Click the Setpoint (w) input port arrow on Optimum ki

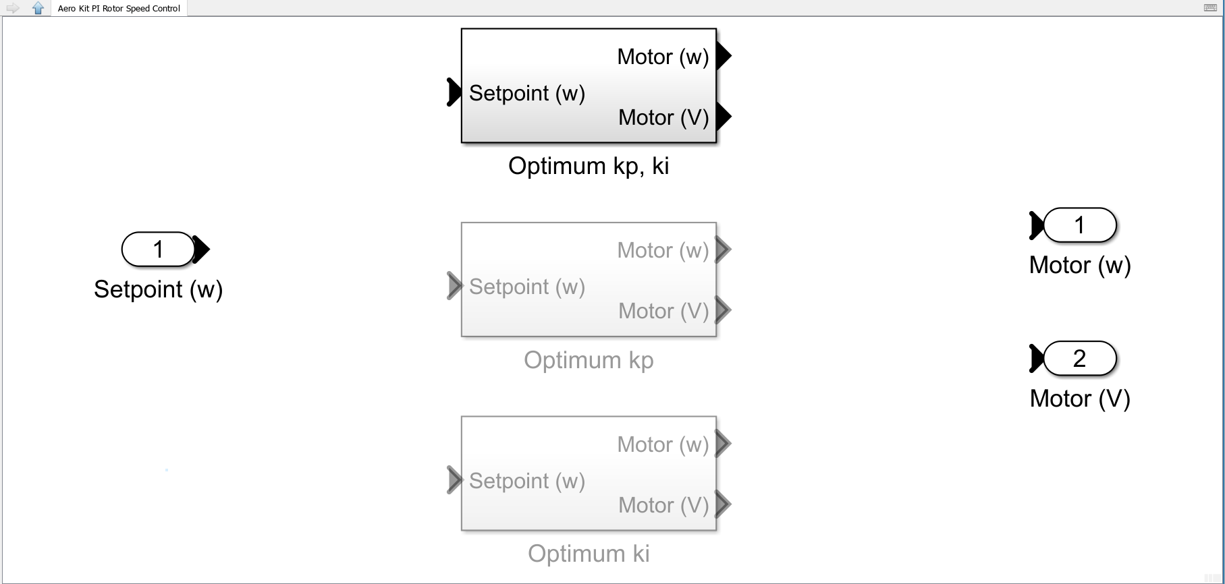[x=454, y=480]
